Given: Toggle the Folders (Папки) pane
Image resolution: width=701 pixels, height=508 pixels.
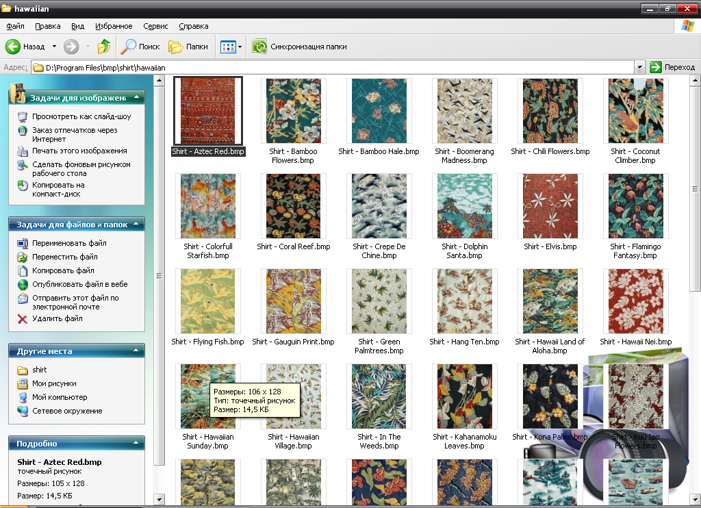Looking at the screenshot, I should (x=188, y=47).
